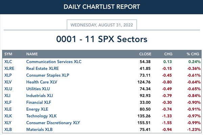Click the XLRE symbol link

(x=9, y=69)
